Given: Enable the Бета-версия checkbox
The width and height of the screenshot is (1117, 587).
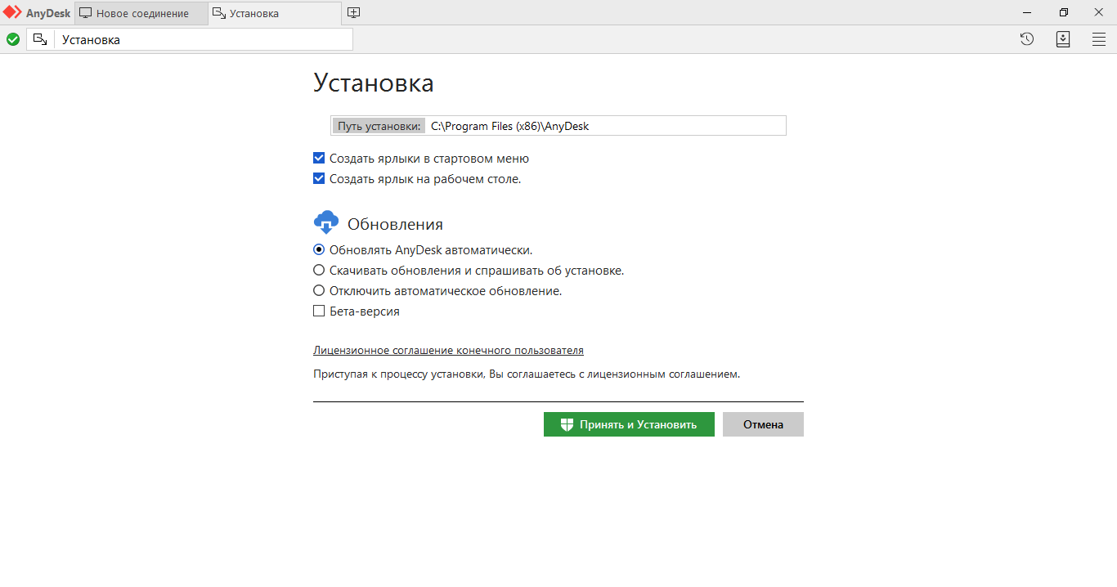Looking at the screenshot, I should pos(319,311).
